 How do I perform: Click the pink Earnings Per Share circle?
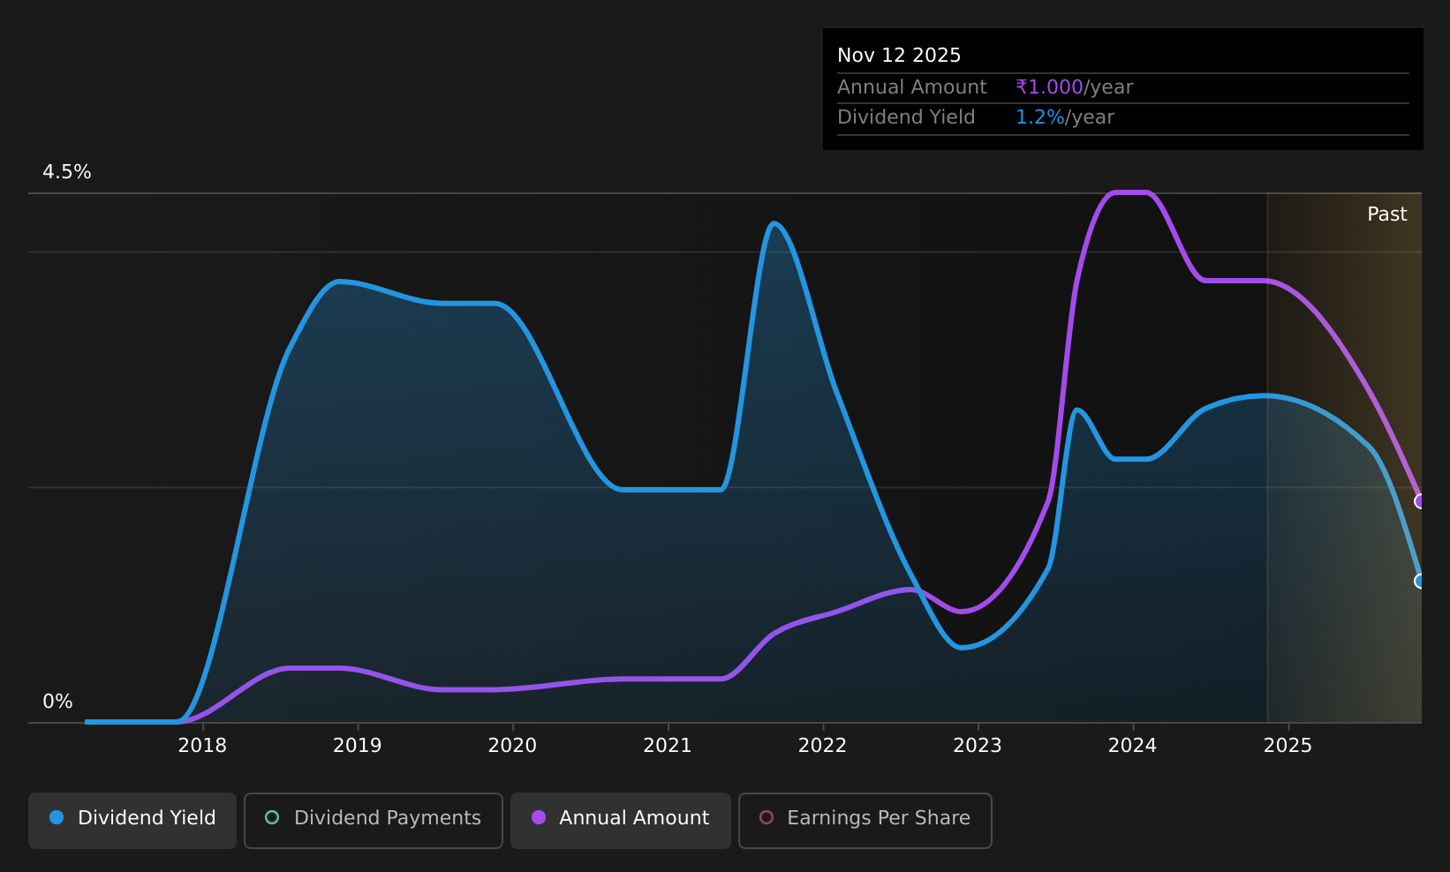pos(767,817)
